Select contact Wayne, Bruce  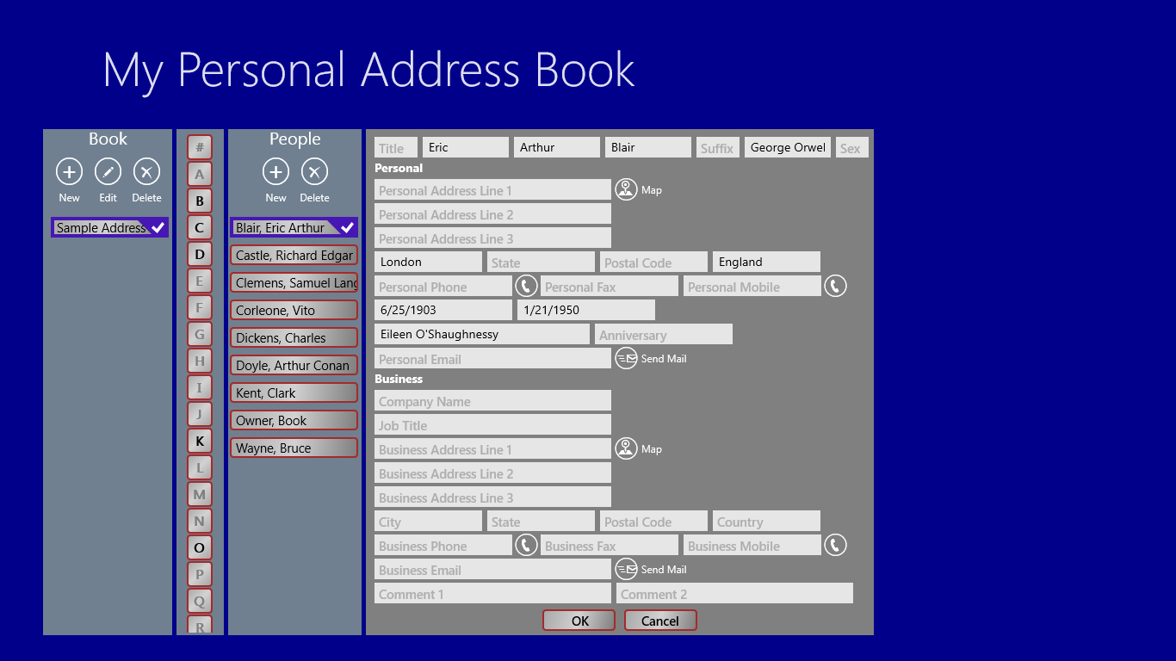[x=294, y=447]
